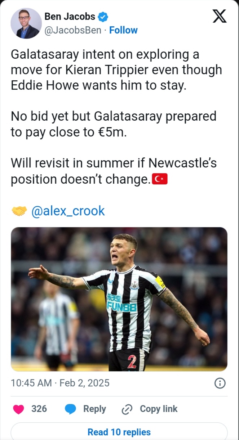Click the X logo icon
This screenshot has width=239, height=440.
220,17
